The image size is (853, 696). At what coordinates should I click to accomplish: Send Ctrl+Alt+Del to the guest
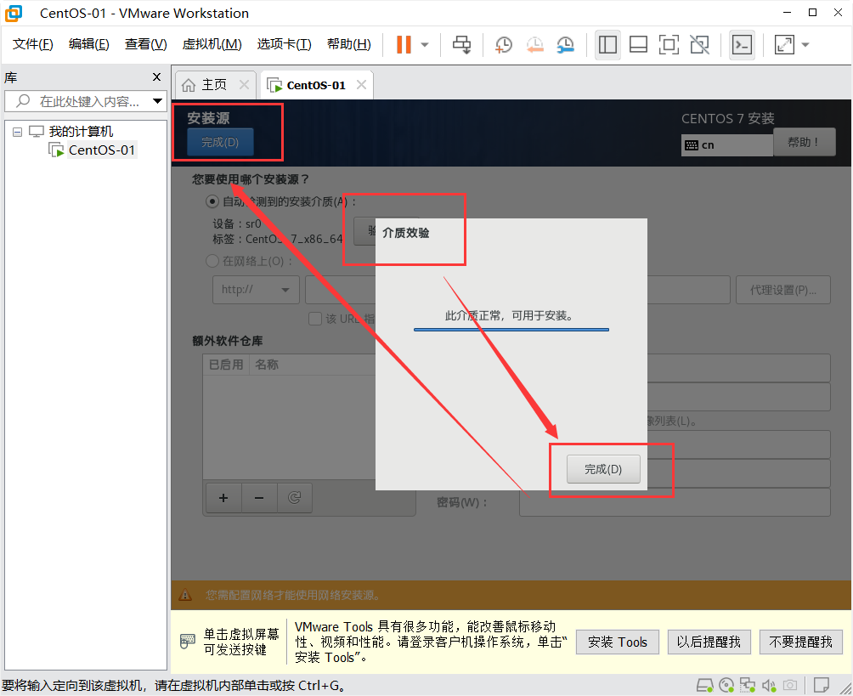461,44
